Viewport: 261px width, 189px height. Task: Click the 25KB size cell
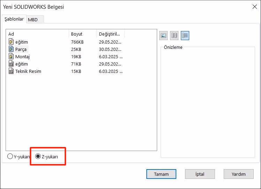click(x=76, y=49)
